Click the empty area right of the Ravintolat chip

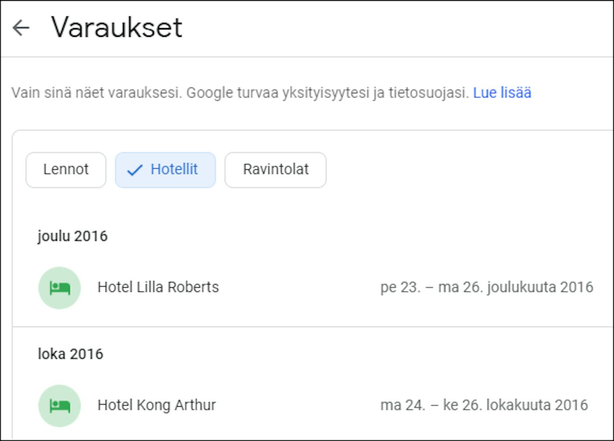coord(450,170)
